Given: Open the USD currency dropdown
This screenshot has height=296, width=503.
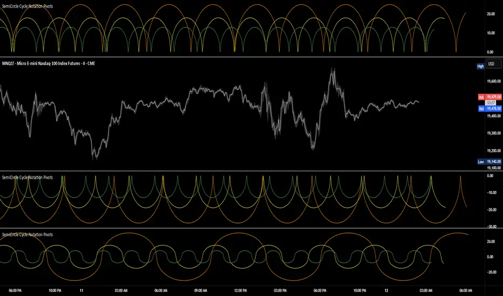Looking at the screenshot, I should (491, 64).
